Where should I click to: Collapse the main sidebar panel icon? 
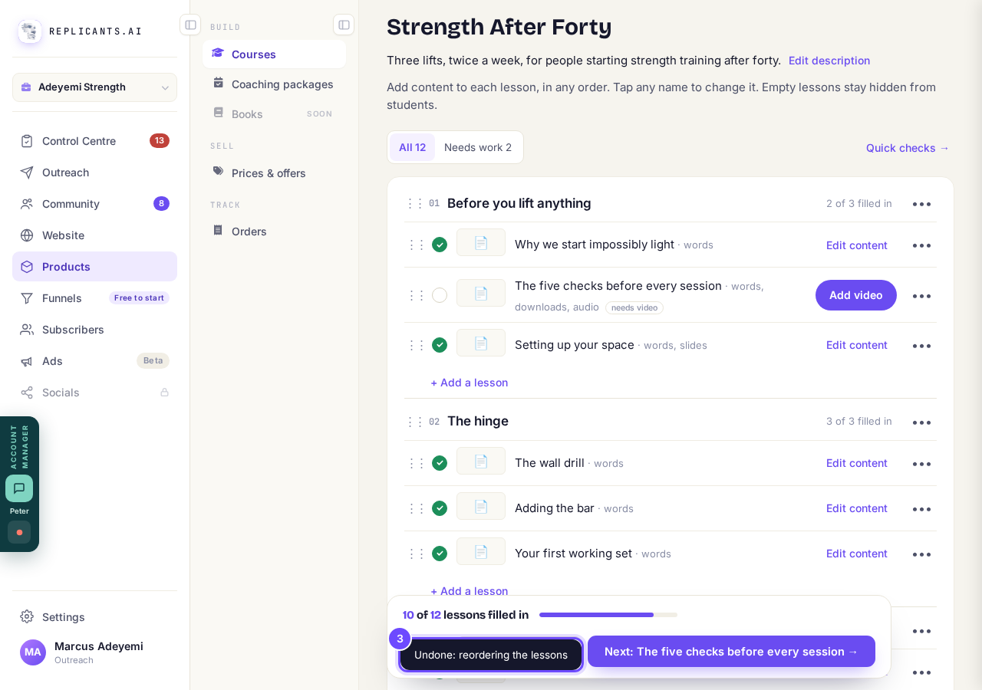(190, 25)
